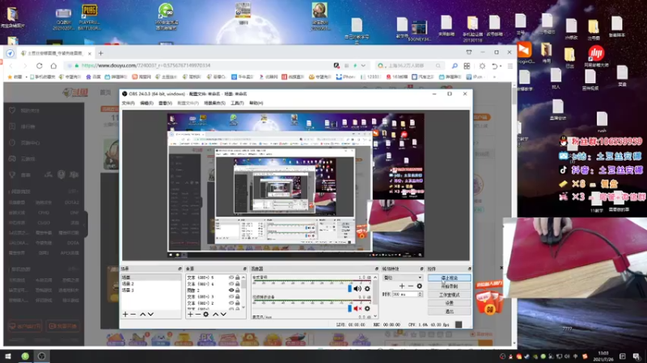647x363 pixels.
Task: Unmute the second mixer channel red speaker
Action: (x=357, y=308)
